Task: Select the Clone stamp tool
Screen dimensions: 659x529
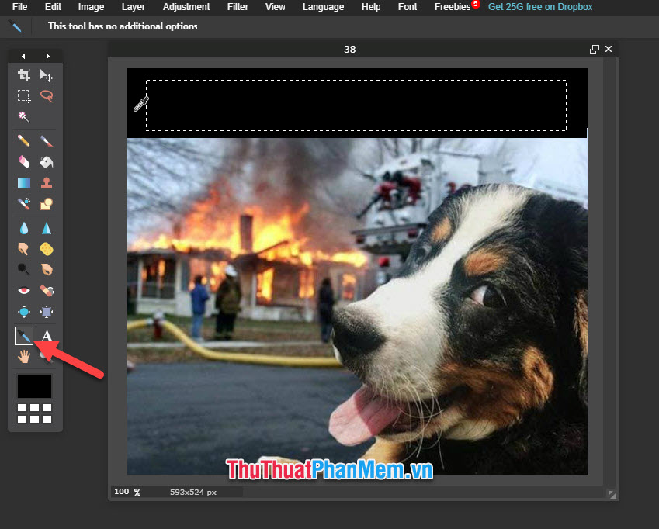Action: [46, 182]
